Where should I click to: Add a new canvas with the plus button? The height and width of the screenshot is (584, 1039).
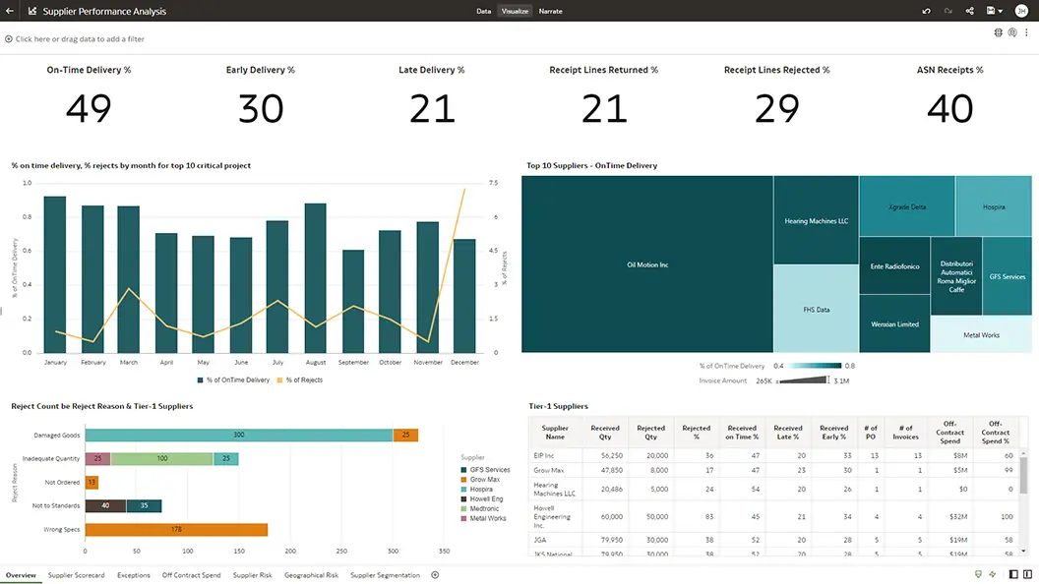[434, 575]
